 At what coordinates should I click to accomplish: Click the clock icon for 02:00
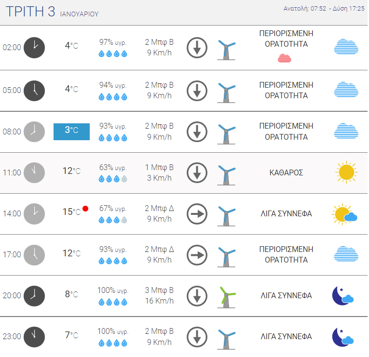(34, 47)
